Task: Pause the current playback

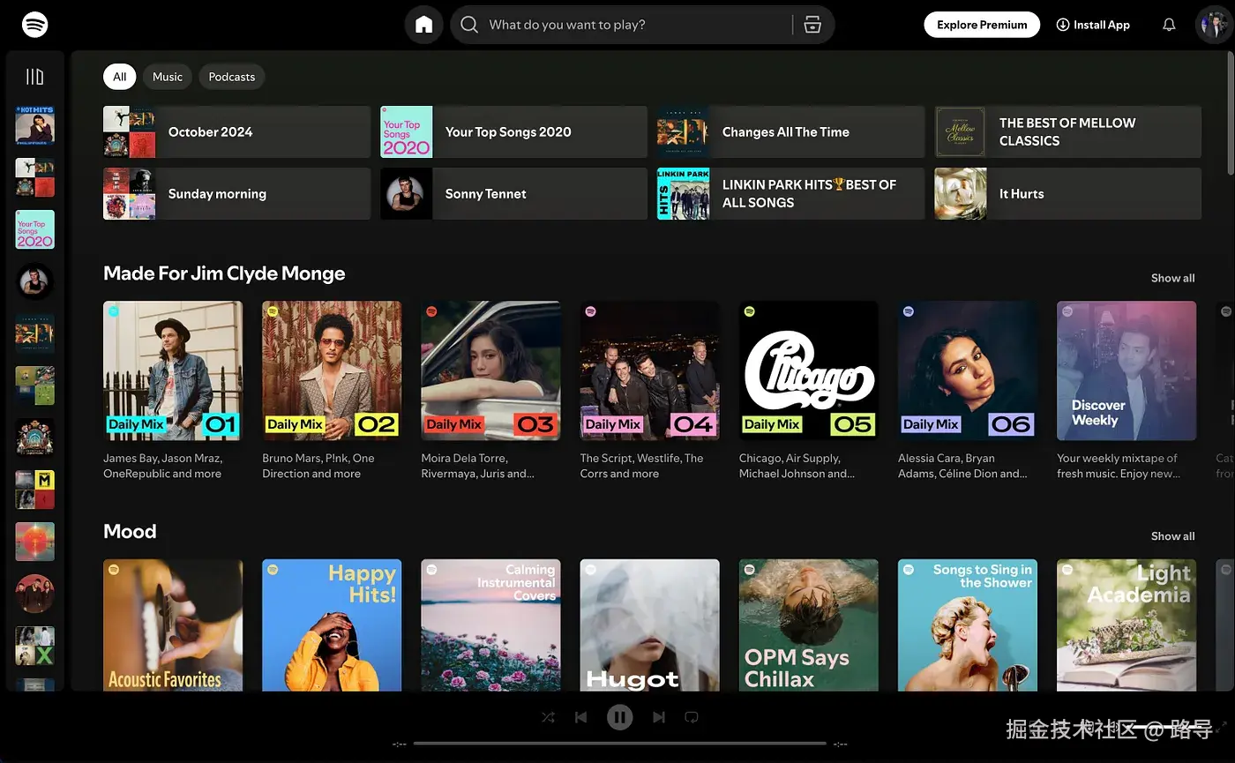Action: (x=620, y=717)
